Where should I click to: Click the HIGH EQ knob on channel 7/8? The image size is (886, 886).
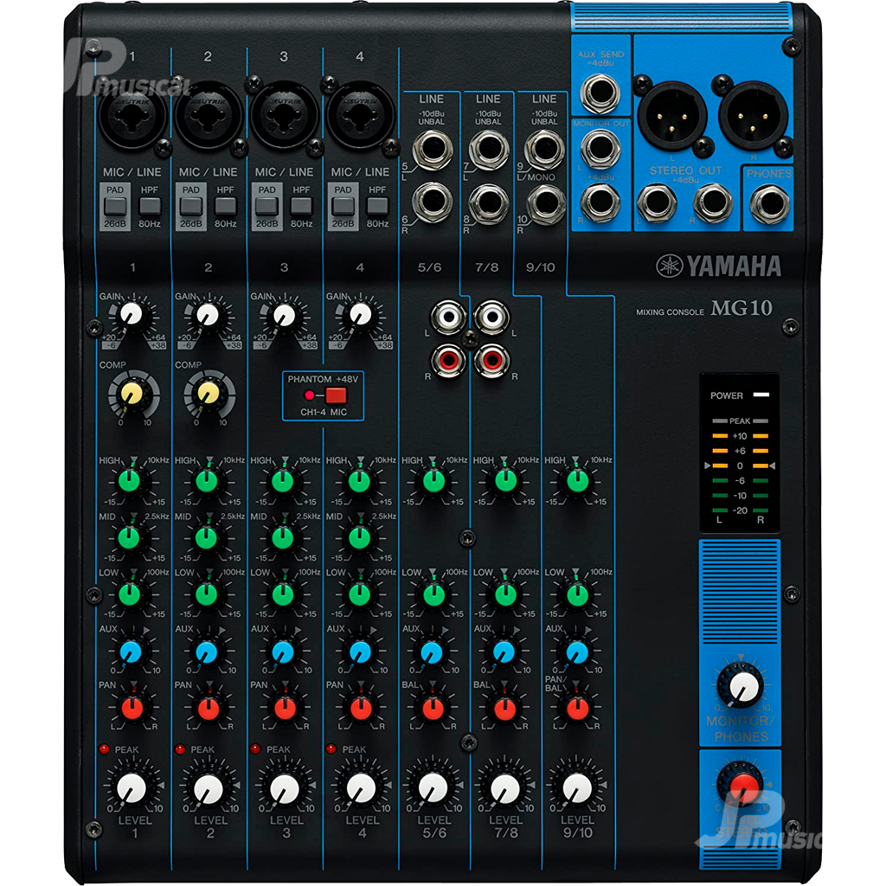coord(505,481)
